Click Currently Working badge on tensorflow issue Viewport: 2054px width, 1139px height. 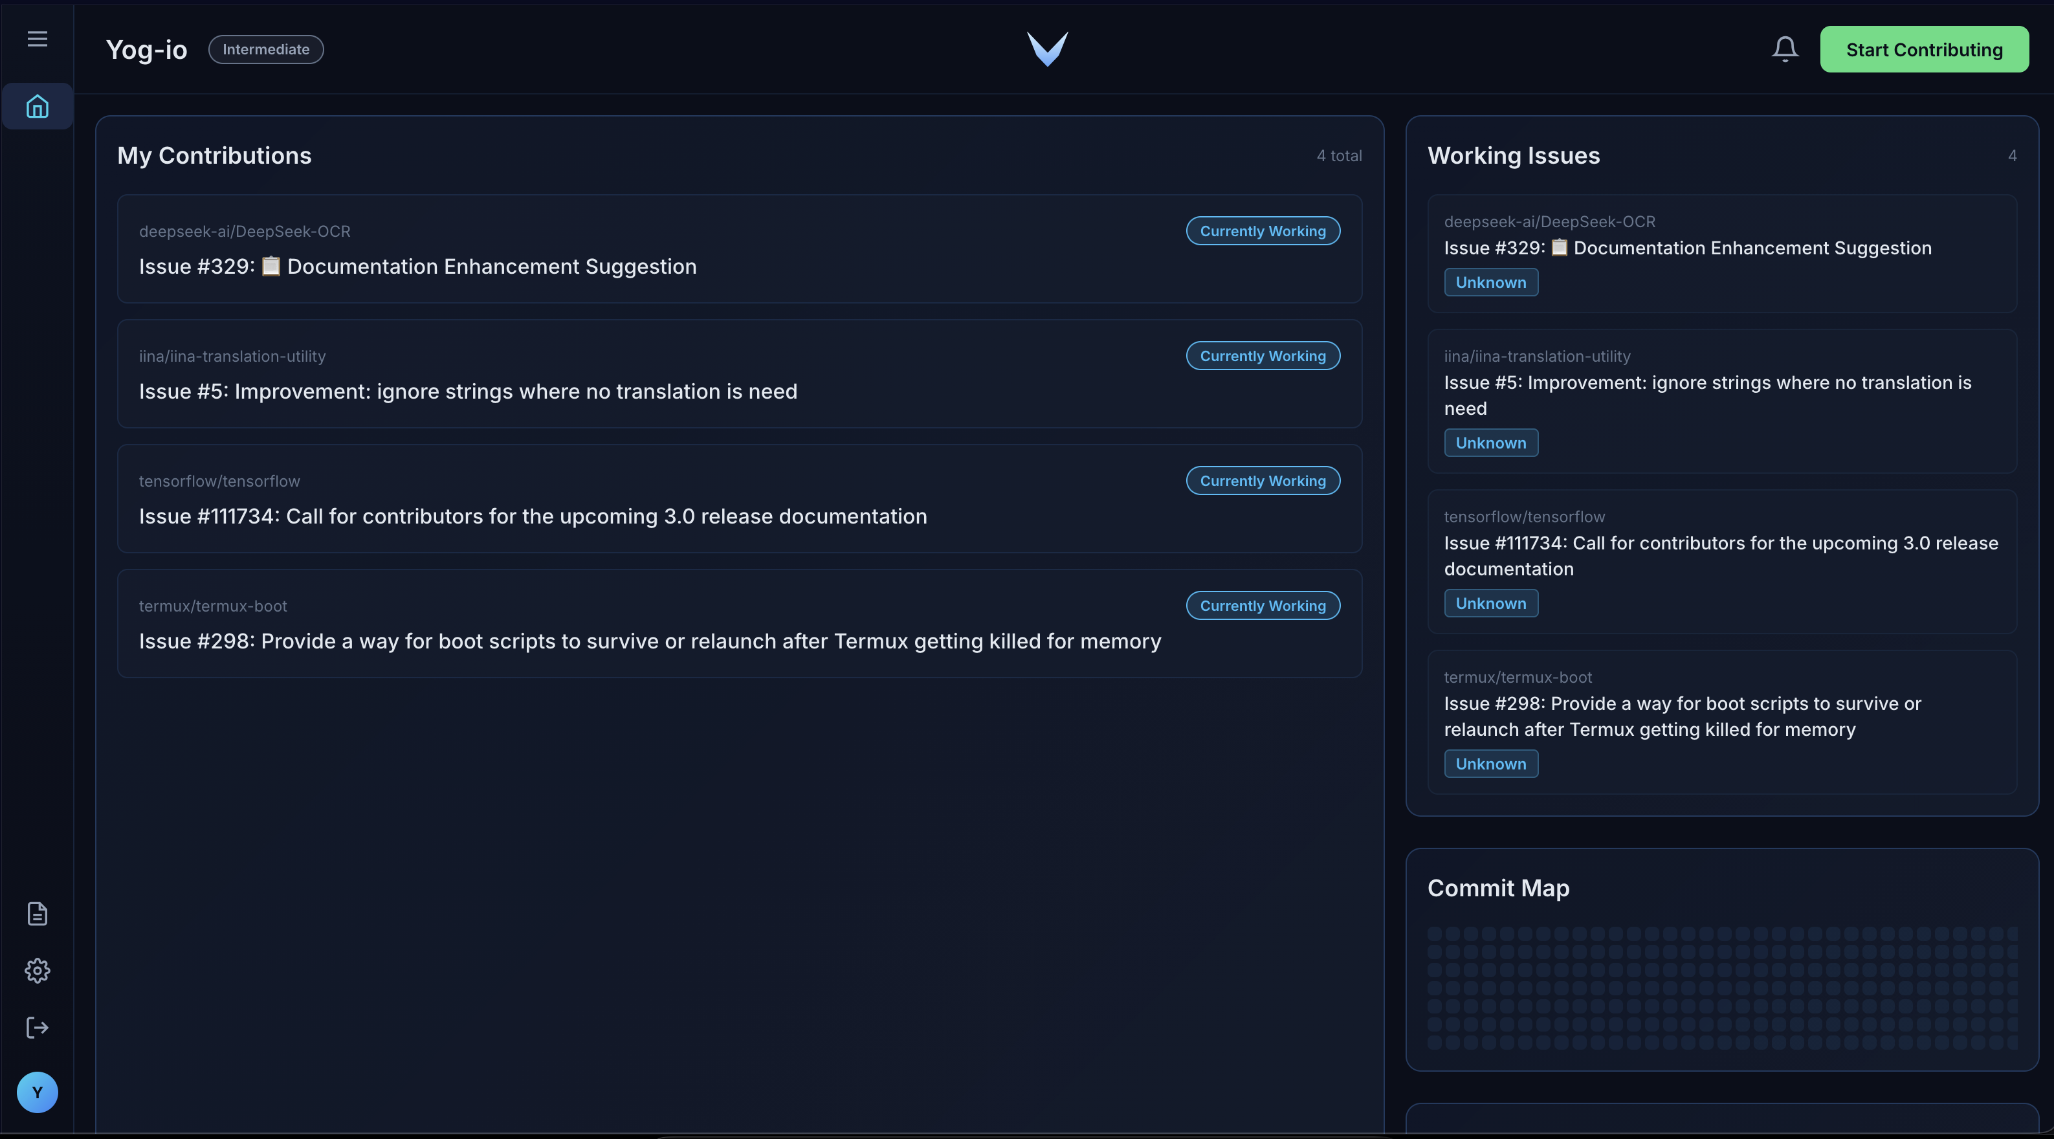coord(1262,481)
